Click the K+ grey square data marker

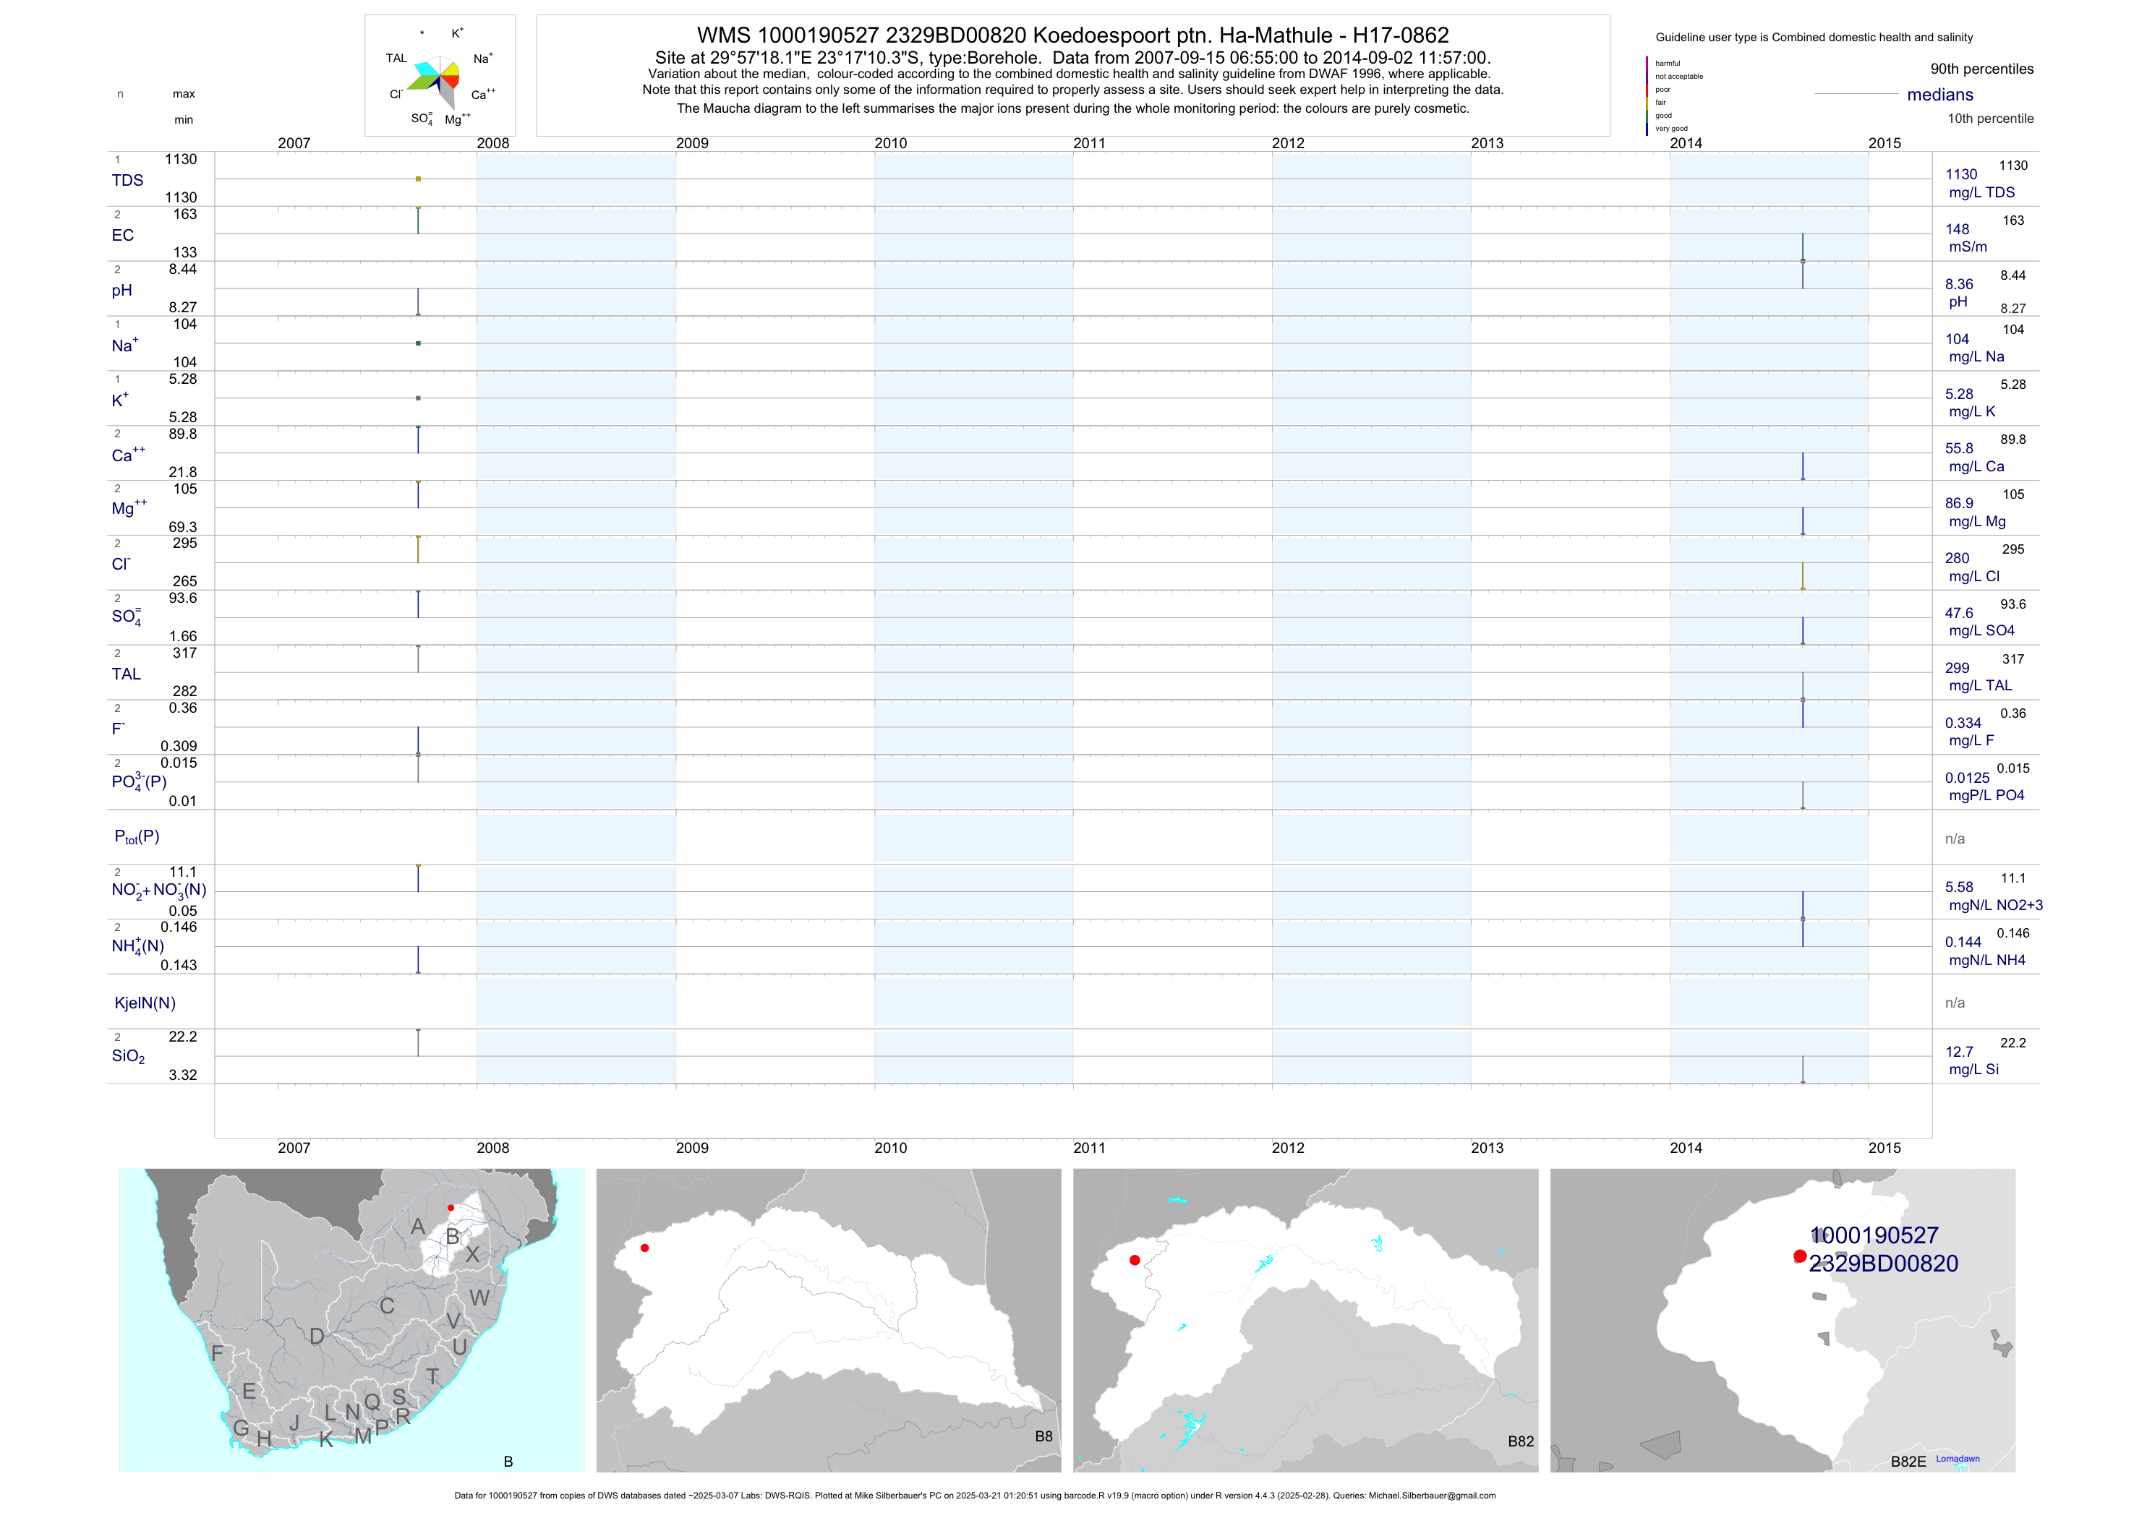tap(418, 398)
